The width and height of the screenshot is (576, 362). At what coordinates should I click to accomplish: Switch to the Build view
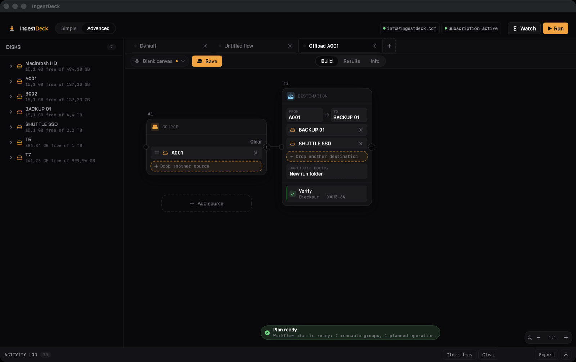[x=327, y=61]
